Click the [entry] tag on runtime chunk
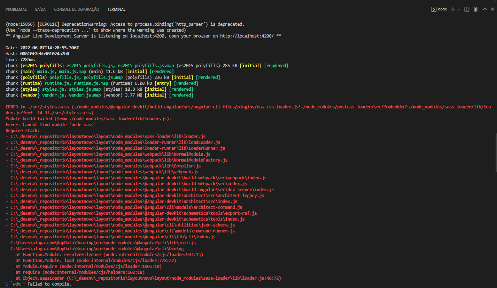 click(163, 83)
